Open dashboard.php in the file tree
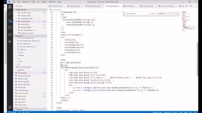 click(x=23, y=82)
